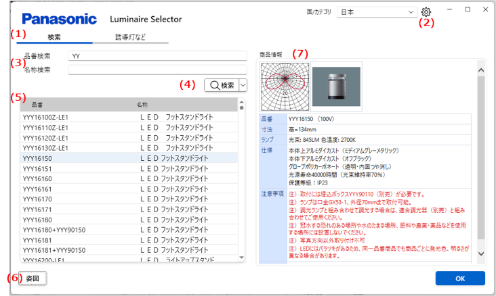Expand the search button dropdown arrow
The height and width of the screenshot is (296, 496).
tap(243, 85)
